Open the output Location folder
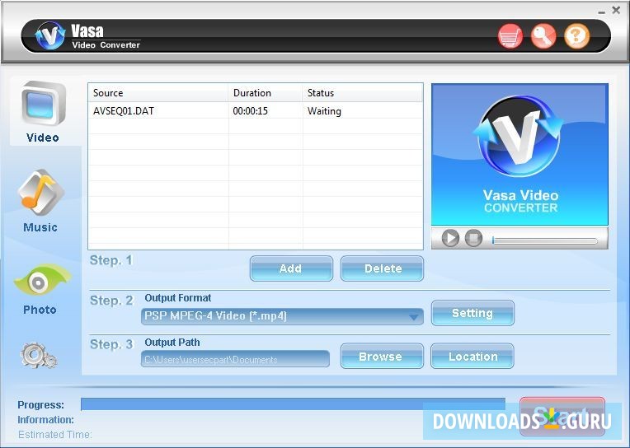 point(472,356)
